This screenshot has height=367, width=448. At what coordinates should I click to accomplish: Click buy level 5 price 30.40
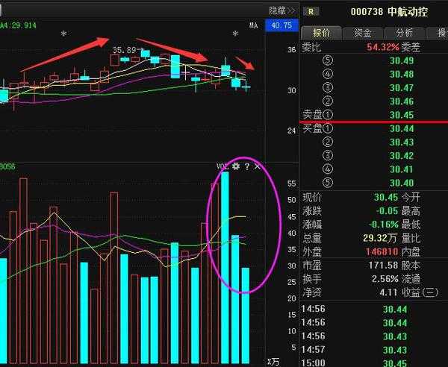click(x=402, y=183)
